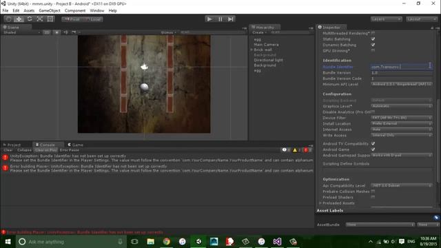
Task: Start Play mode with Play button
Action: click(209, 19)
